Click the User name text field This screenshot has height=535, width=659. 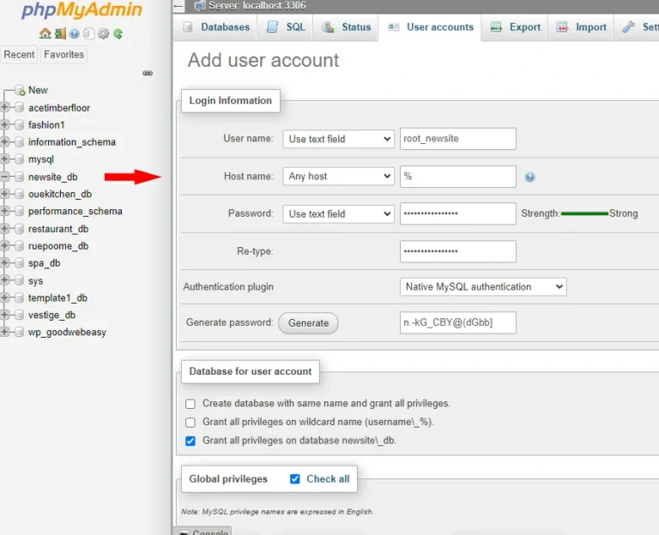coord(457,139)
